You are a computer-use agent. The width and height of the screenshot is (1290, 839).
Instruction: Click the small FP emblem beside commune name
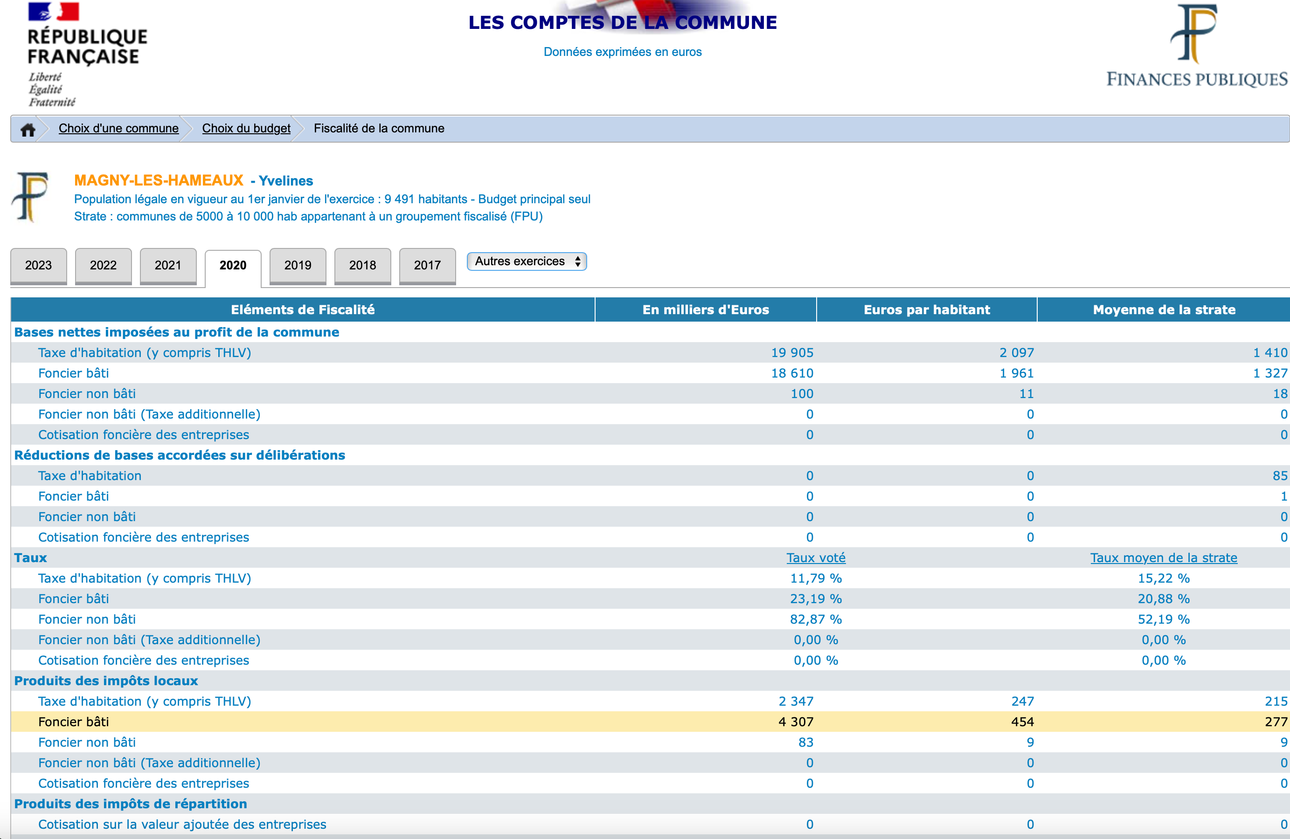(31, 197)
